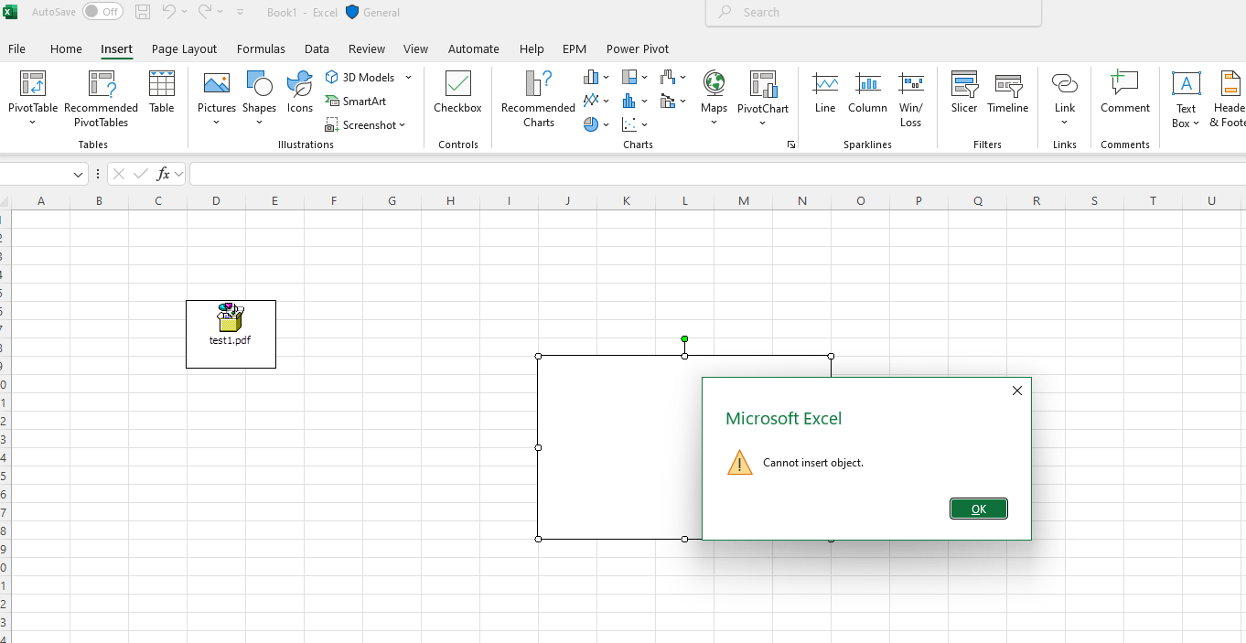This screenshot has width=1246, height=643.
Task: Expand the Screenshot dropdown
Action: point(402,125)
